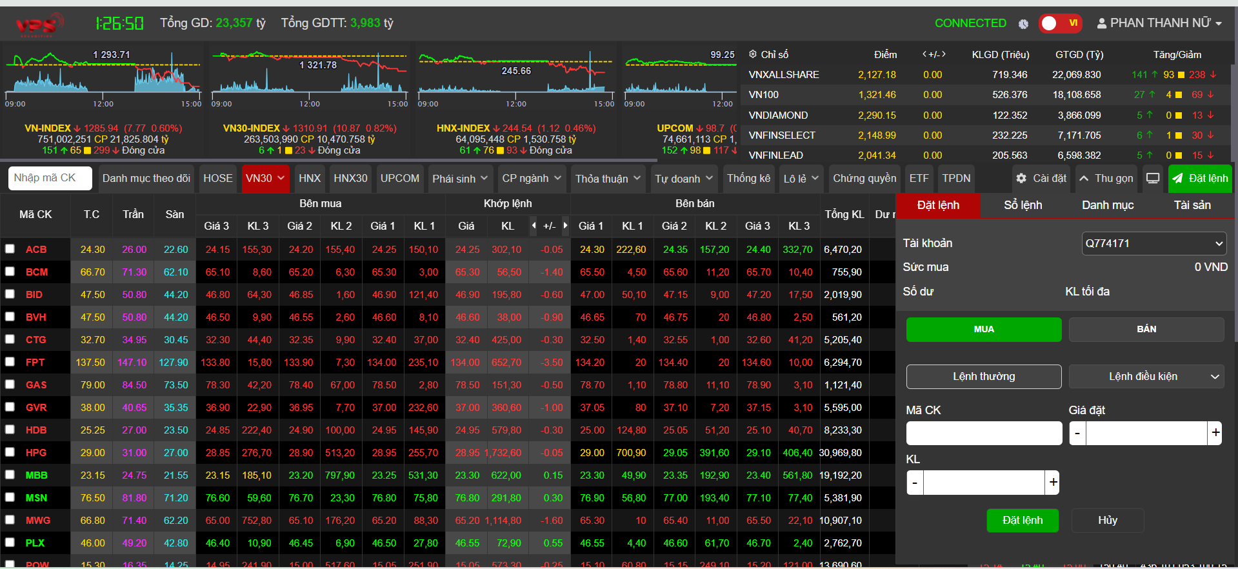This screenshot has height=569, width=1238.
Task: Focus the Giá đặt price field
Action: pyautogui.click(x=1146, y=433)
